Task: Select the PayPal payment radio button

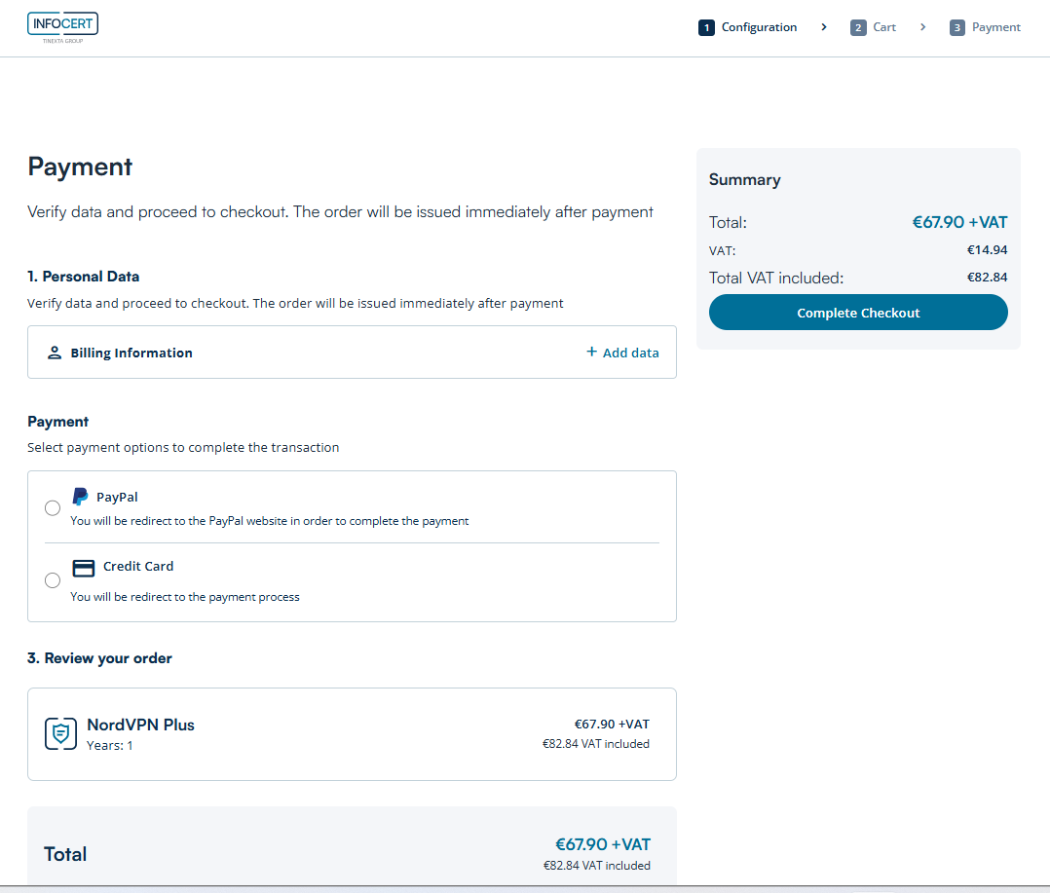Action: click(53, 508)
